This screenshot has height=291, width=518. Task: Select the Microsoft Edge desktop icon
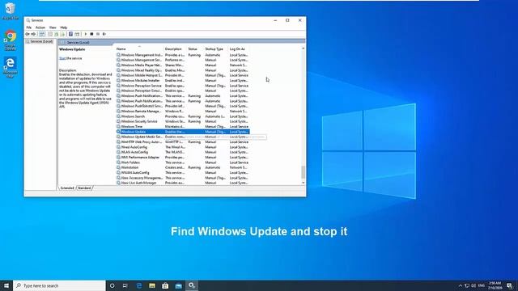point(11,67)
